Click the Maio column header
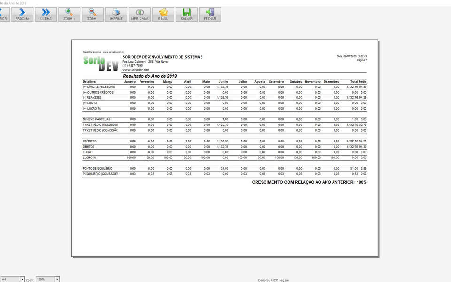451x282 pixels. click(x=206, y=82)
